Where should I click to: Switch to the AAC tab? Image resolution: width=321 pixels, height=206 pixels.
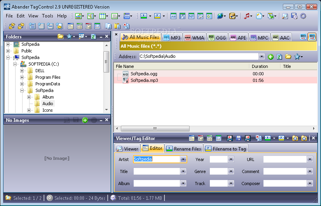pos(281,38)
